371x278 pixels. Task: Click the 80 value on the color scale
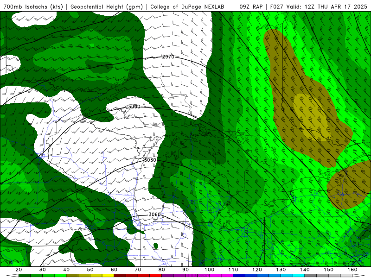coord(162,270)
